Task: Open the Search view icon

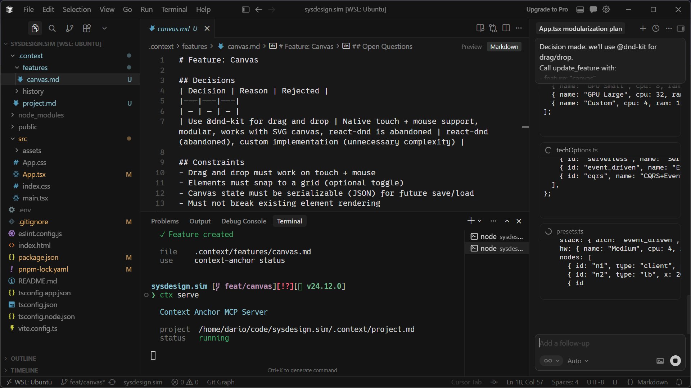Action: (52, 28)
